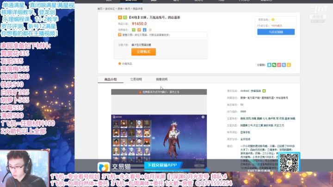333x187 pixels.
Task: Share via the green WeChat icon
Action: click(274, 65)
